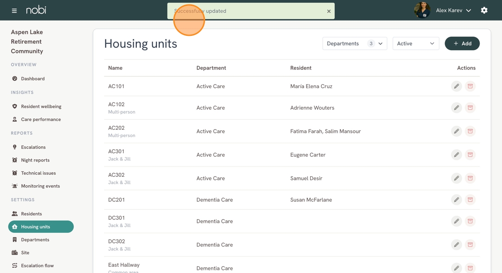502x273 pixels.
Task: Click the Name column header
Action: click(x=115, y=68)
